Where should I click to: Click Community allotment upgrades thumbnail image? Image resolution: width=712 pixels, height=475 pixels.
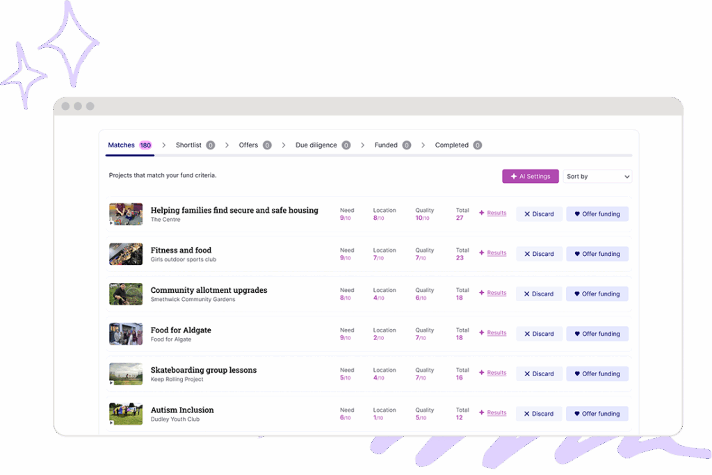126,293
